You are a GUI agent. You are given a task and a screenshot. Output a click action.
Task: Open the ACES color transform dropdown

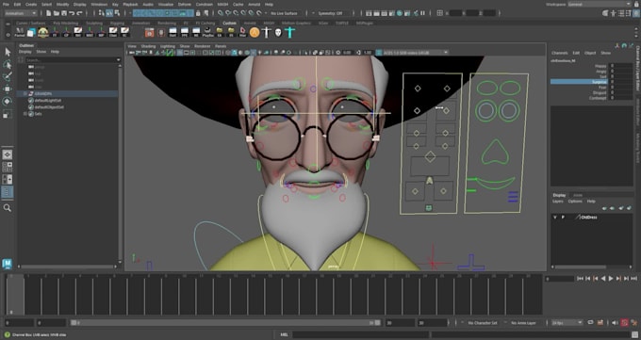coord(416,53)
